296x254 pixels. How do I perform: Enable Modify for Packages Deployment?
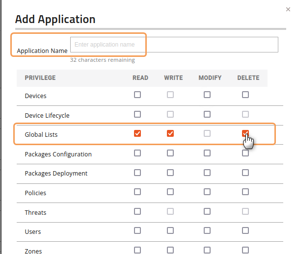coord(207,173)
